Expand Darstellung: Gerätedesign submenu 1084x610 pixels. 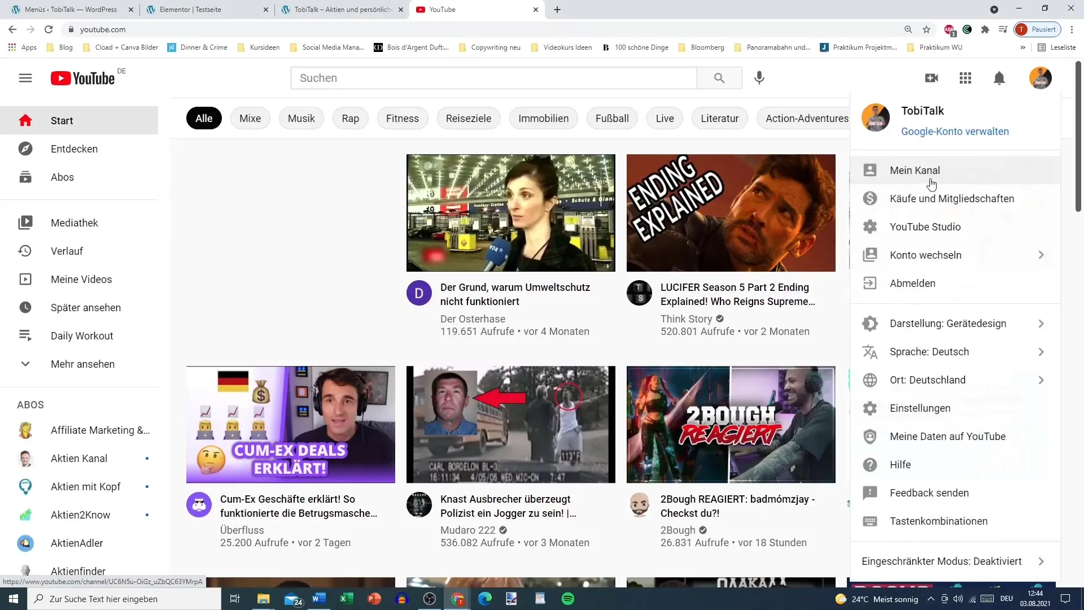click(955, 323)
